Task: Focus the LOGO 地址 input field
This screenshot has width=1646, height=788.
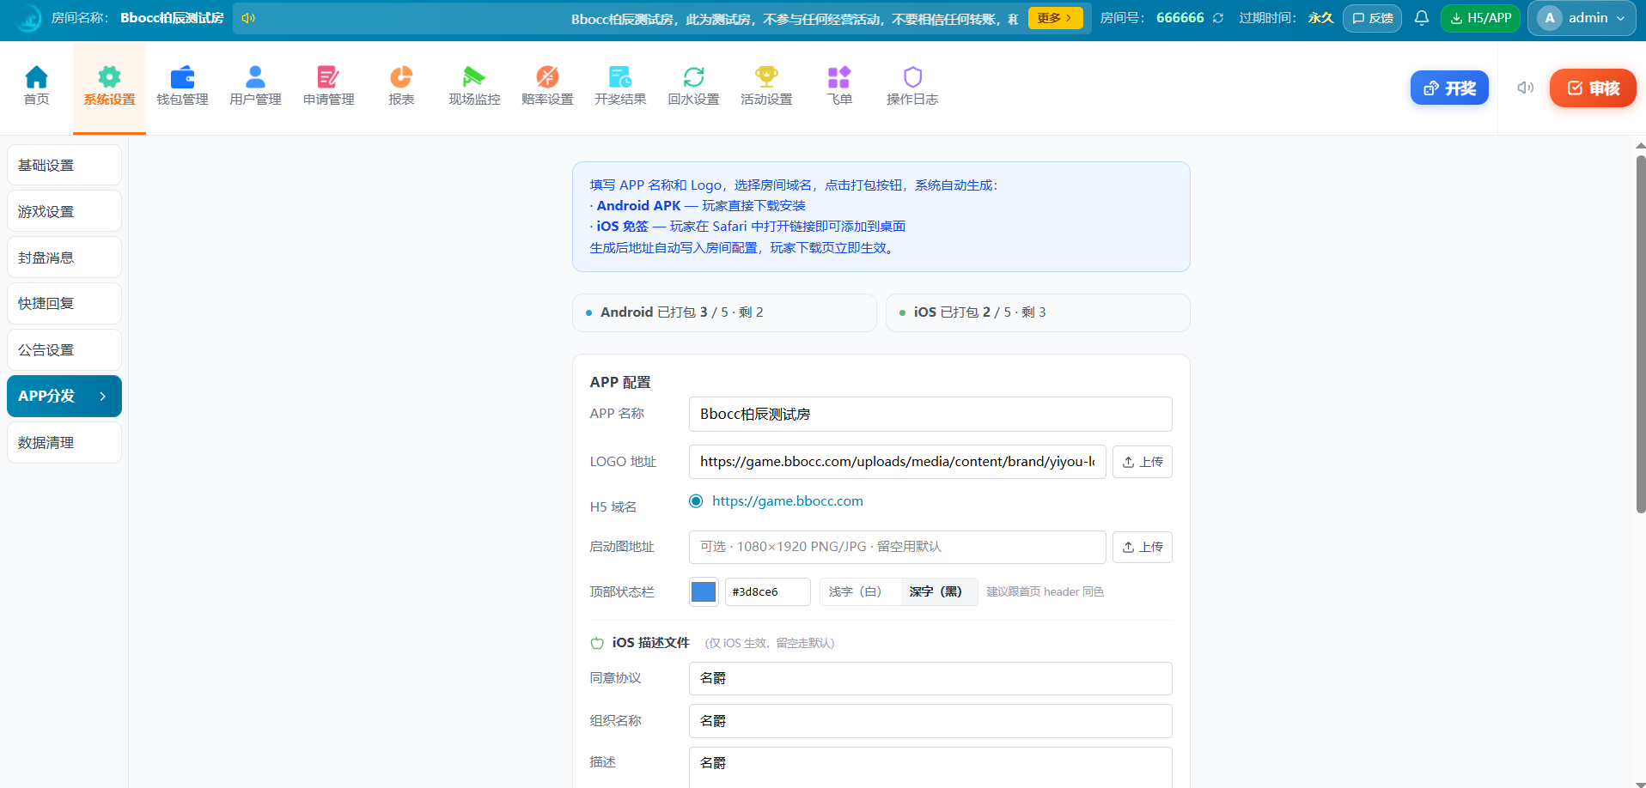Action: (x=898, y=462)
